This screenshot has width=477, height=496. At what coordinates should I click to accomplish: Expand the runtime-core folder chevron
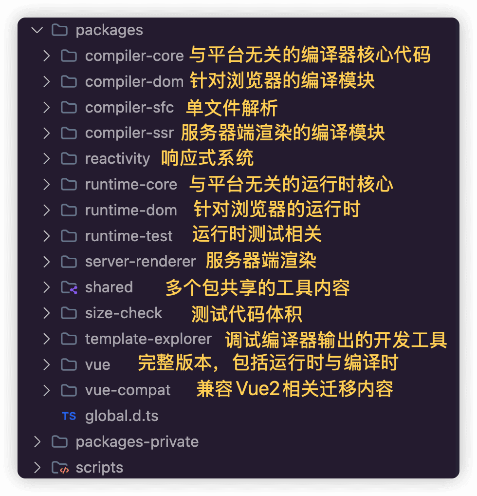46,185
